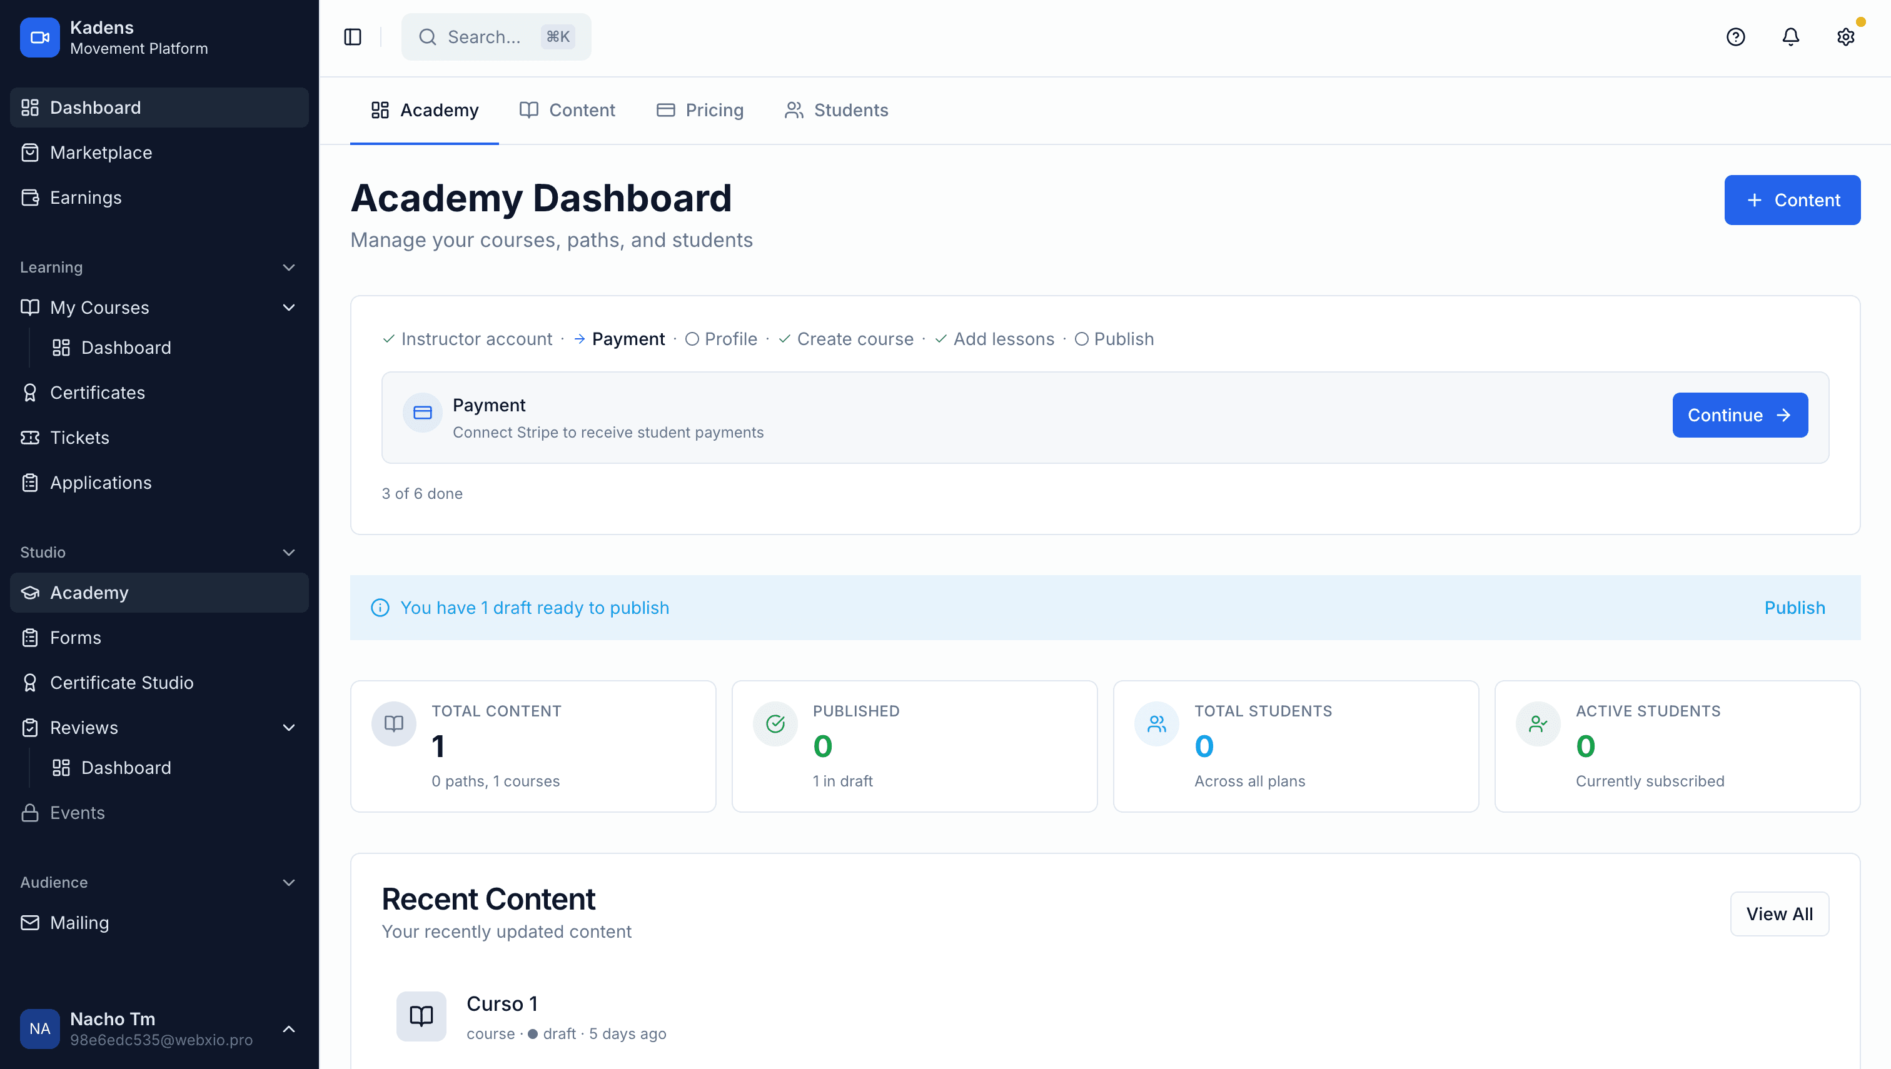The image size is (1891, 1069).
Task: Open the notifications bell
Action: 1790,37
